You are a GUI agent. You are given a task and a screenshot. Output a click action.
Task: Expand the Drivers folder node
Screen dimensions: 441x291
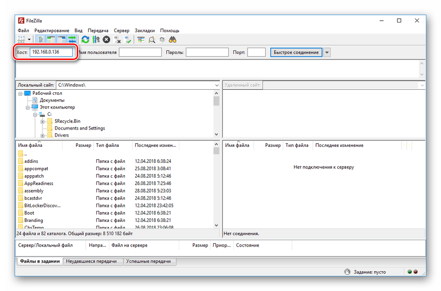(42, 135)
